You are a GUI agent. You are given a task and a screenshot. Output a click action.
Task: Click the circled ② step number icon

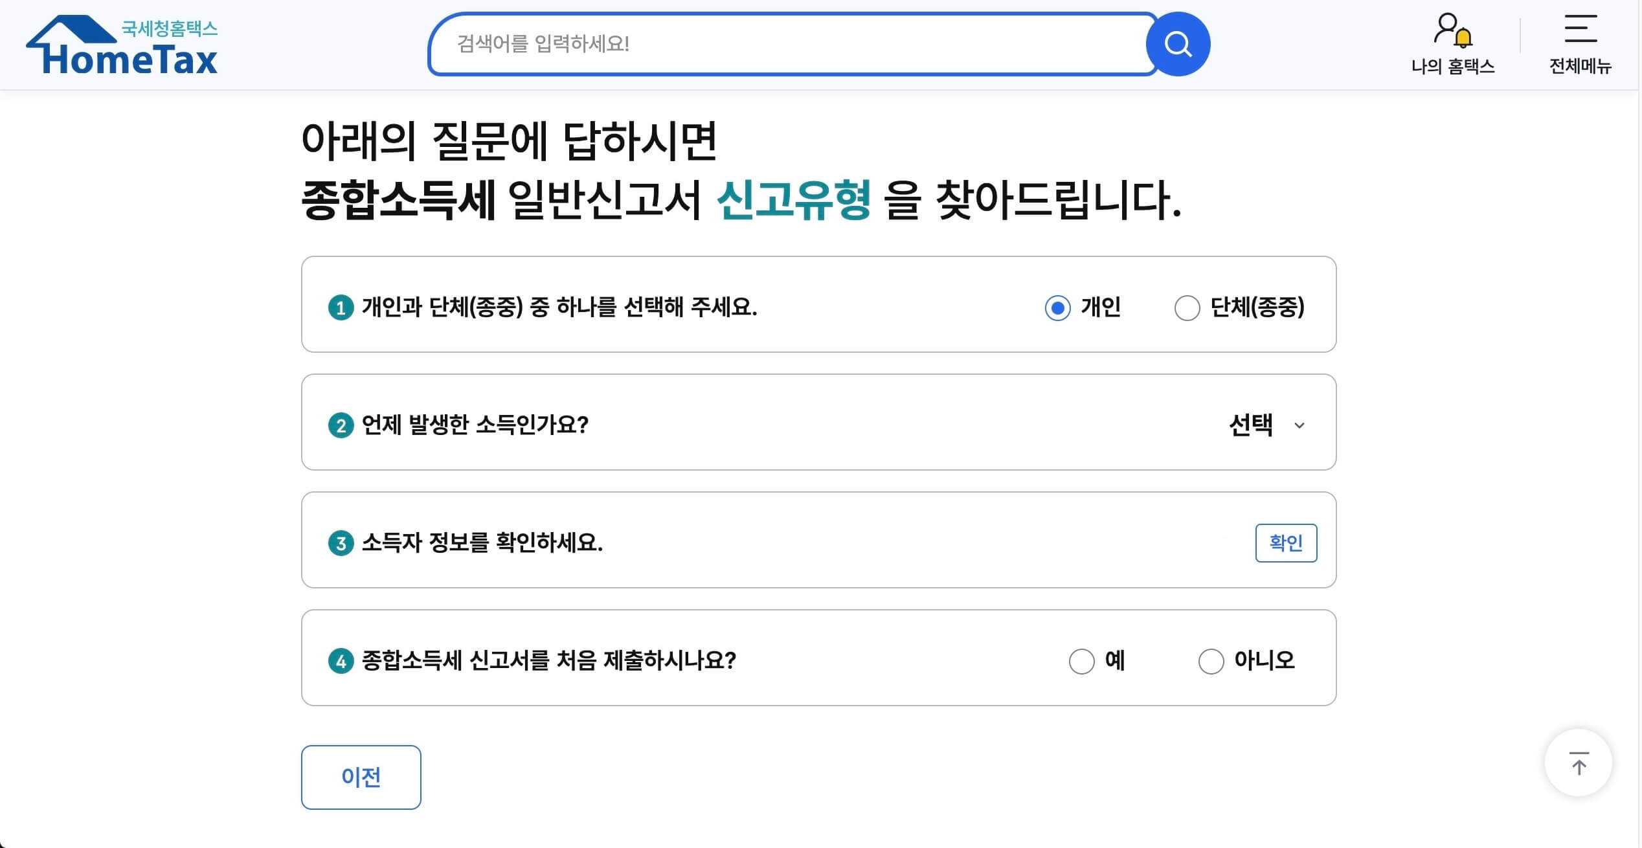tap(341, 425)
